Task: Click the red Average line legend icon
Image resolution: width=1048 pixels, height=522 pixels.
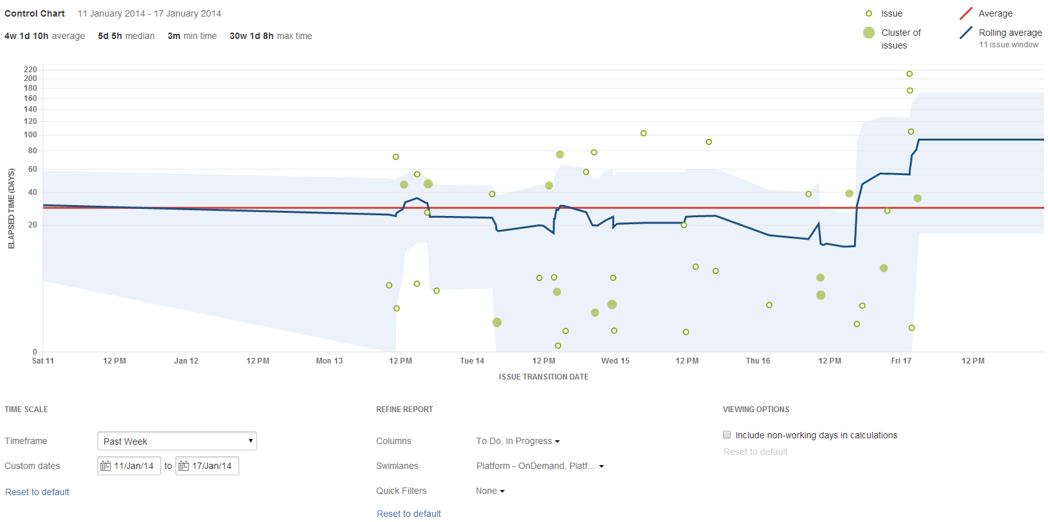Action: tap(966, 13)
